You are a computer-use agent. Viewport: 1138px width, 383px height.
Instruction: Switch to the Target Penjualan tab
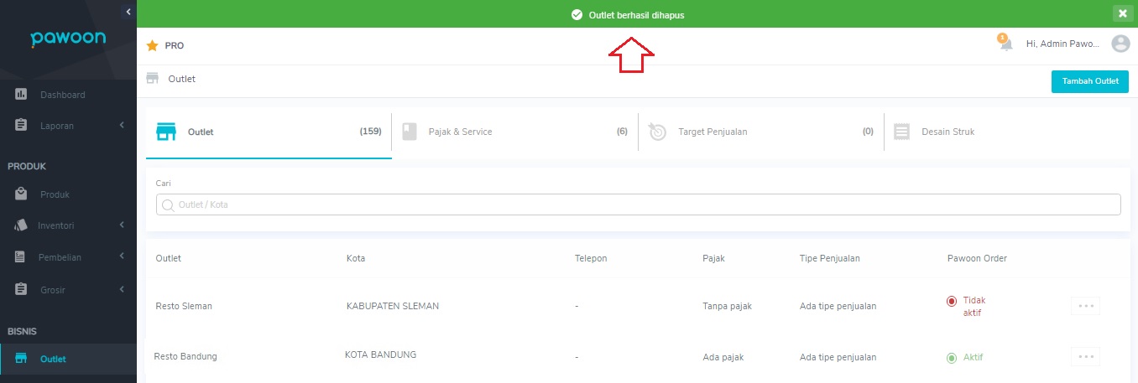click(x=761, y=132)
